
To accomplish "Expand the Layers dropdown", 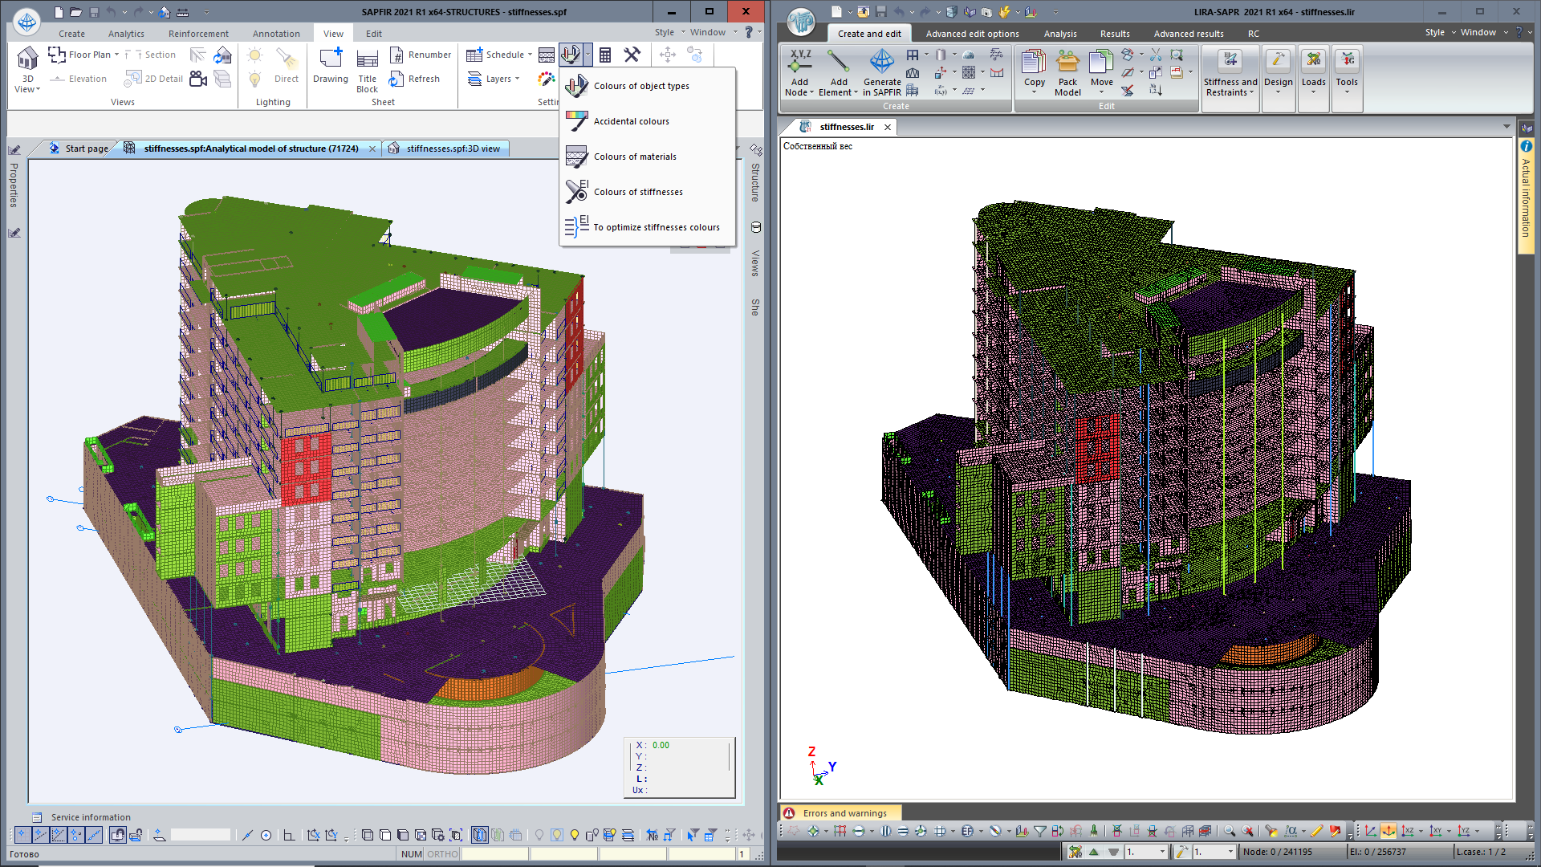I will [517, 79].
